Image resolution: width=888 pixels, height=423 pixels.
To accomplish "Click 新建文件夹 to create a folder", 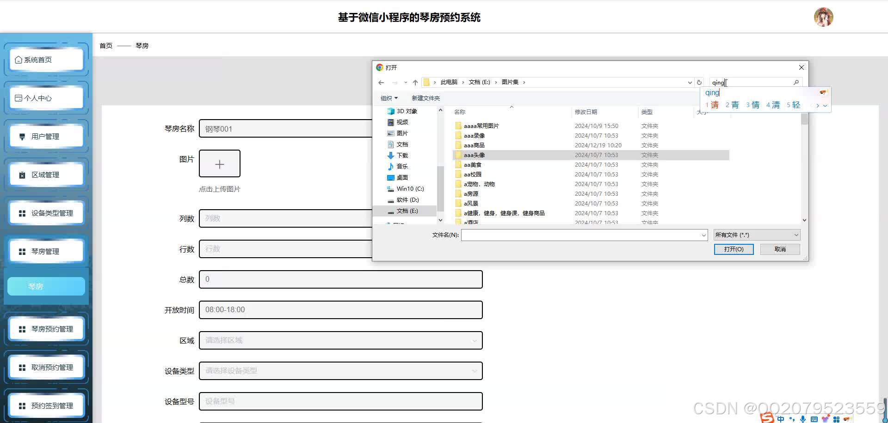I will click(425, 98).
